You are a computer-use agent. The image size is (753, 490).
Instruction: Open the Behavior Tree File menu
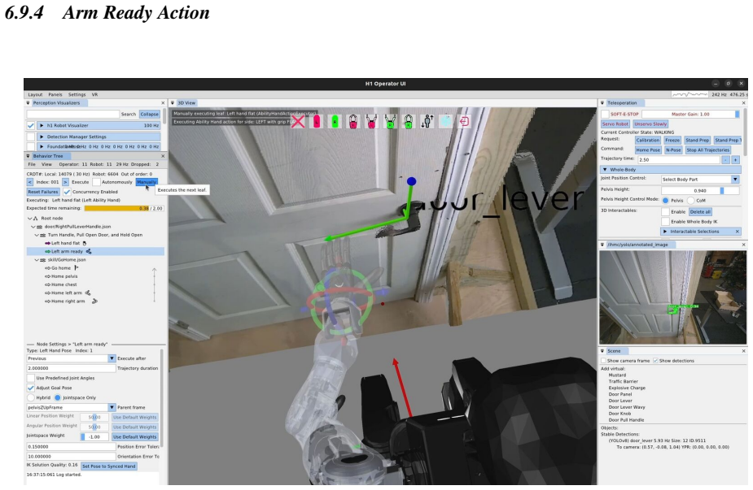pos(32,164)
